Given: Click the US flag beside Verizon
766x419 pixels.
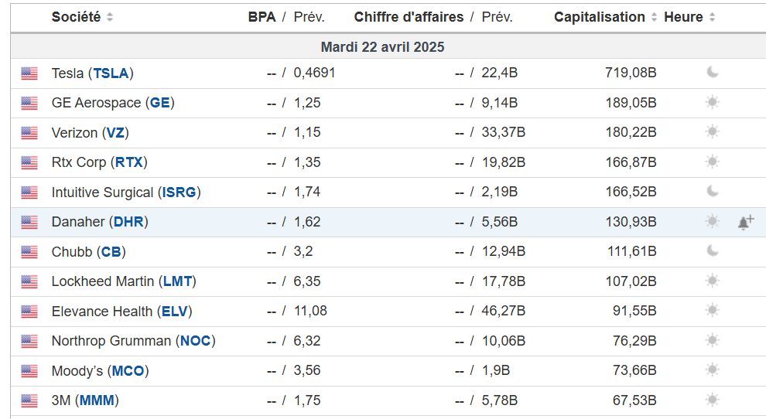Looking at the screenshot, I should point(29,133).
